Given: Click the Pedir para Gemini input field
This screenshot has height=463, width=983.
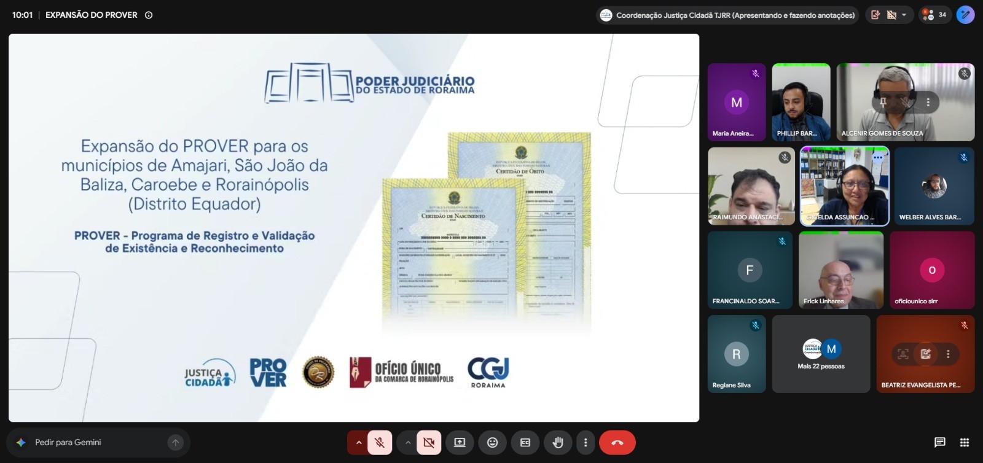Looking at the screenshot, I should (x=98, y=442).
